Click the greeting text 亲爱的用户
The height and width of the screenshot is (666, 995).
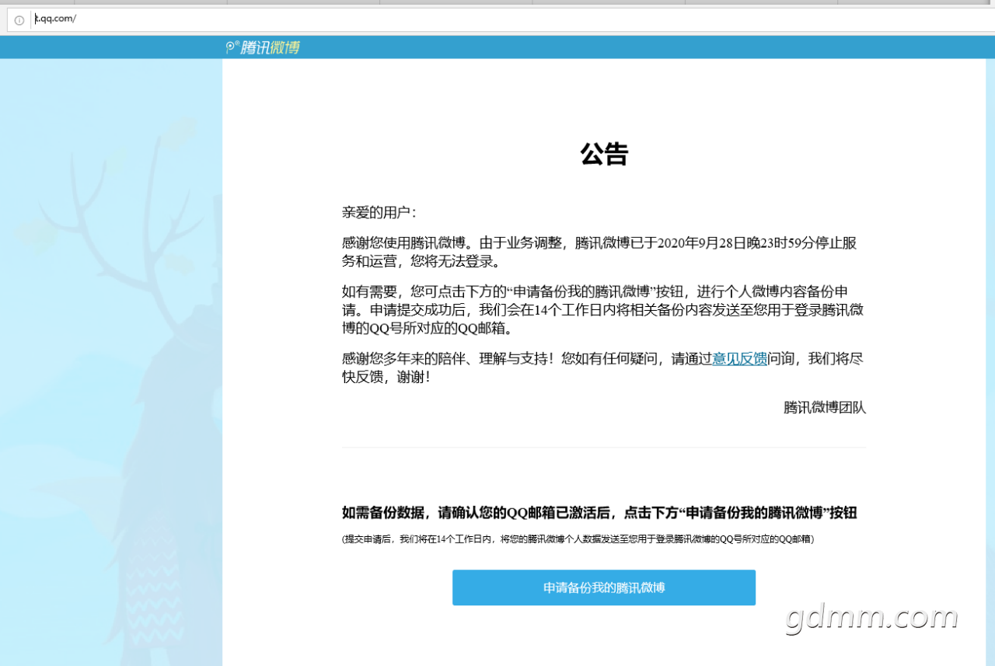tap(380, 213)
